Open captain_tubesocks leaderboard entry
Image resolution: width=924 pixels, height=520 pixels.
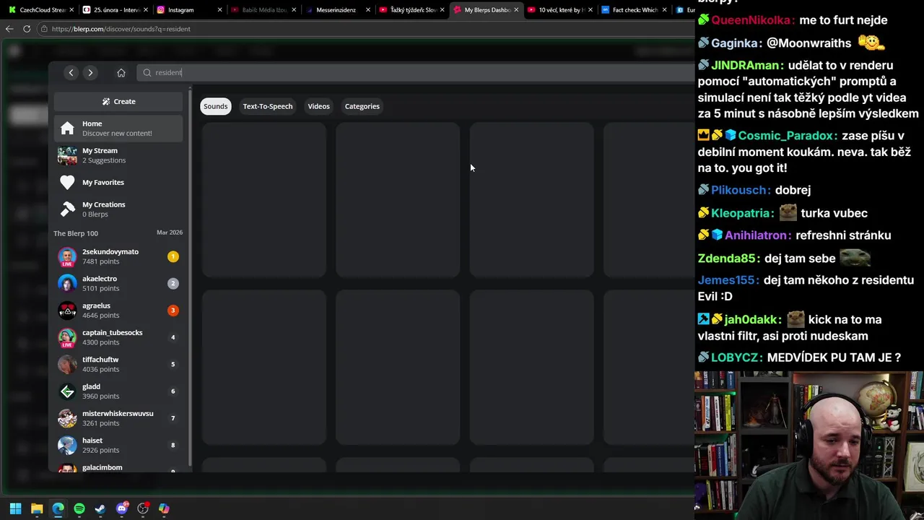click(x=118, y=337)
